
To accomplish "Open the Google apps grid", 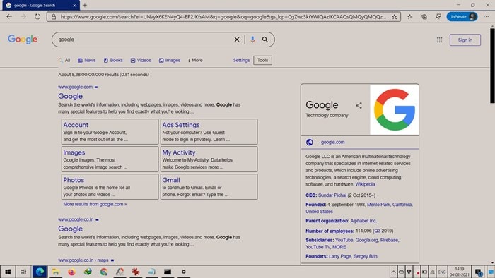I will [x=439, y=40].
